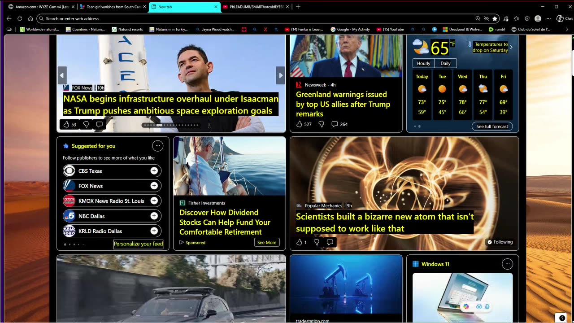Follow KRLD Radio Dallas with plus button
The height and width of the screenshot is (323, 574).
(154, 231)
